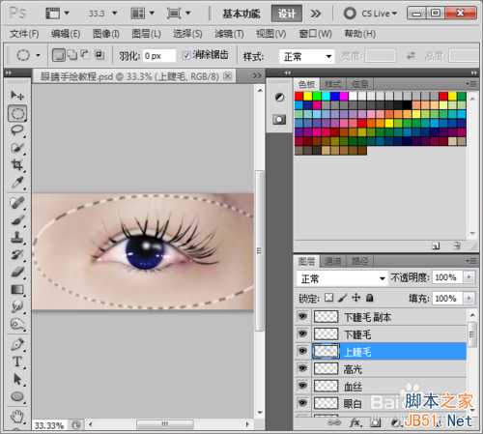
Task: Open the screen mode dropdown
Action: coord(179,14)
